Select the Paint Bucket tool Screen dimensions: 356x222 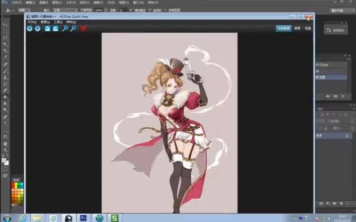5,97
